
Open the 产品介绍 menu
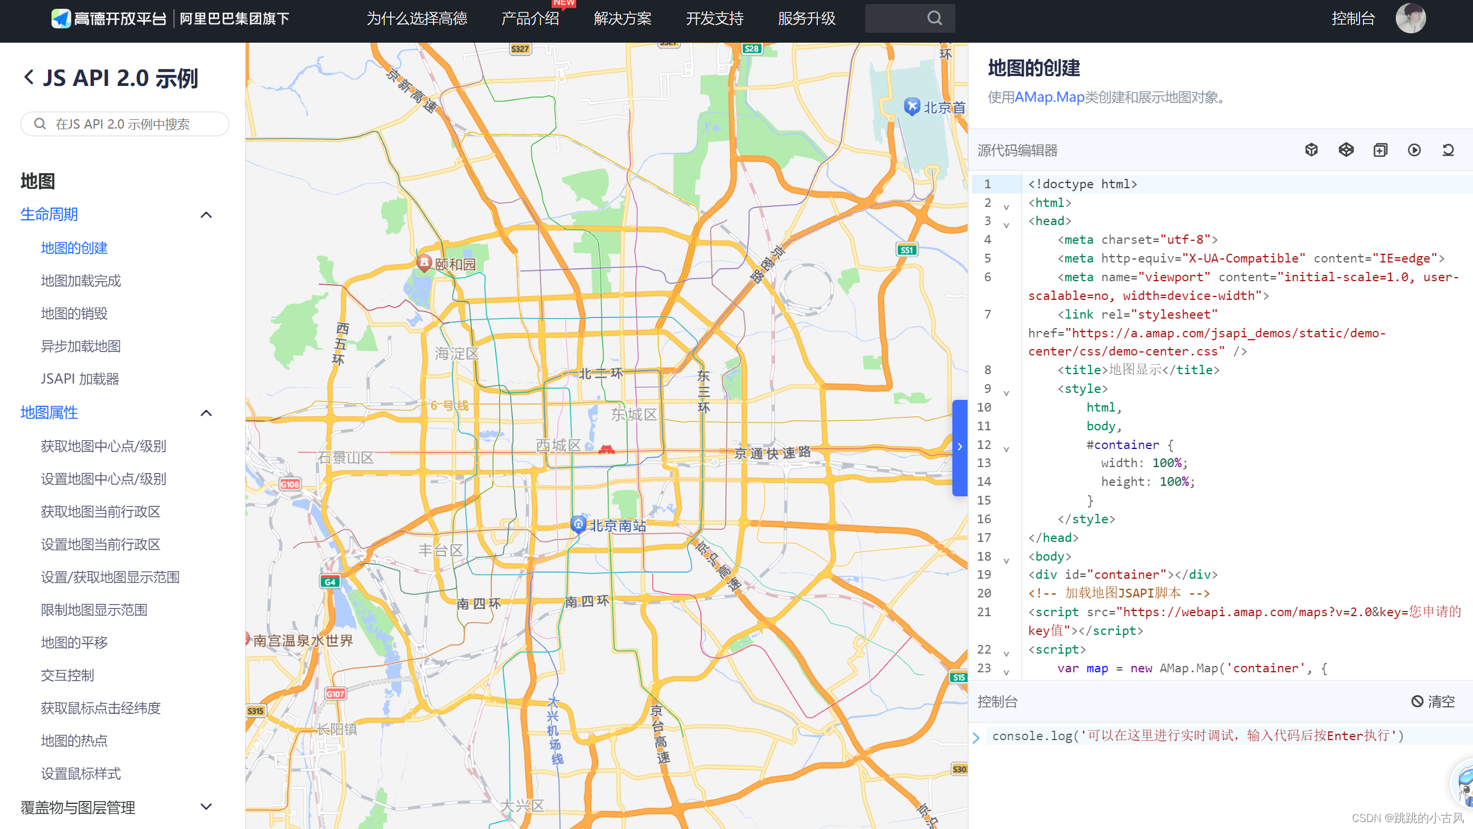point(530,19)
